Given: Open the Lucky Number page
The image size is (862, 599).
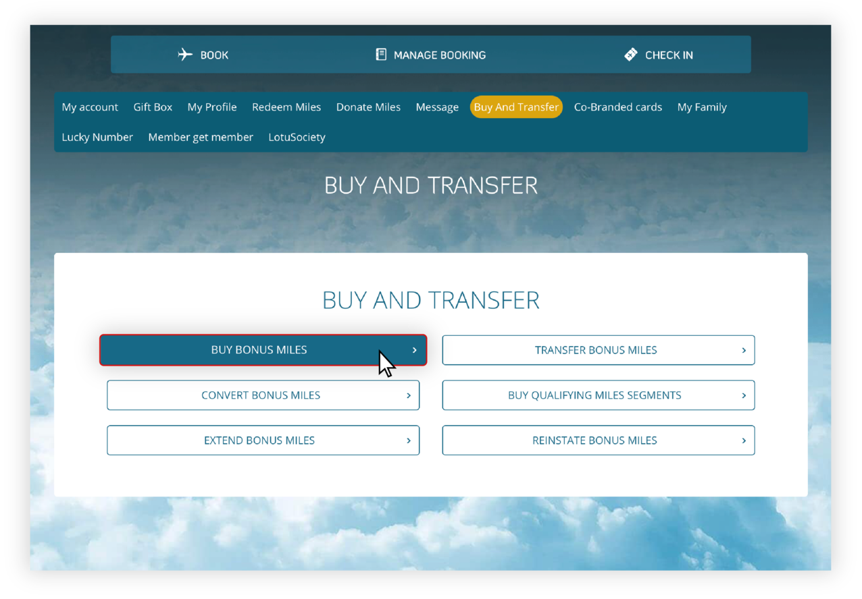Looking at the screenshot, I should click(97, 137).
